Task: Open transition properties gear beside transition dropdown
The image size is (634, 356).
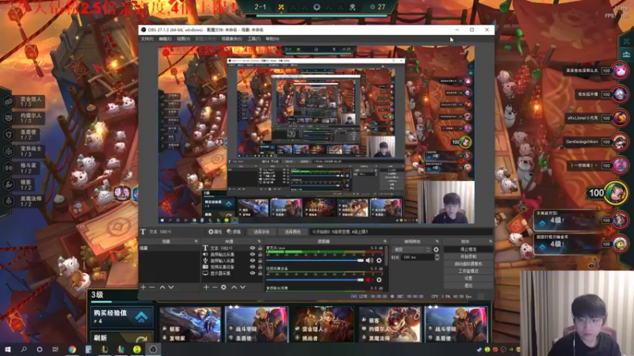Action: click(436, 249)
